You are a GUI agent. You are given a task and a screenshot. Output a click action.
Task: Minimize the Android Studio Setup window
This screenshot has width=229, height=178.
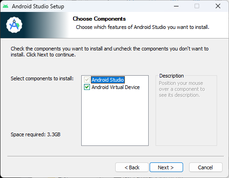(x=176, y=6)
